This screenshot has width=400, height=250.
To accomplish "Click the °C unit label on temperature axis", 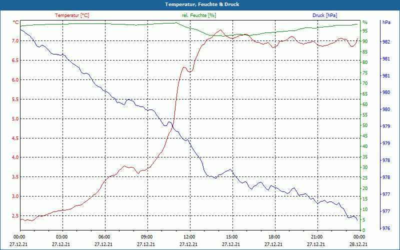I will click(16, 22).
